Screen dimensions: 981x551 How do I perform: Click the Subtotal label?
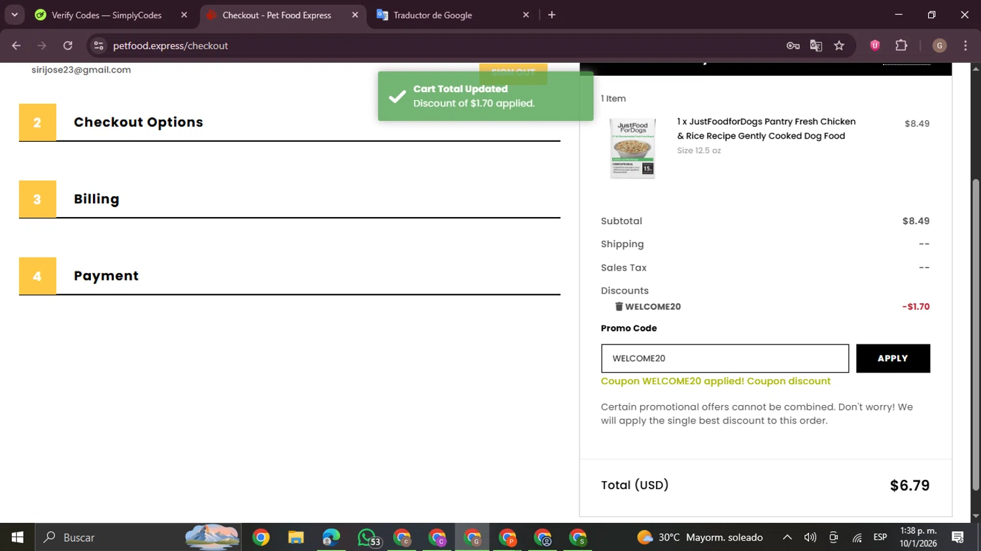pos(621,221)
